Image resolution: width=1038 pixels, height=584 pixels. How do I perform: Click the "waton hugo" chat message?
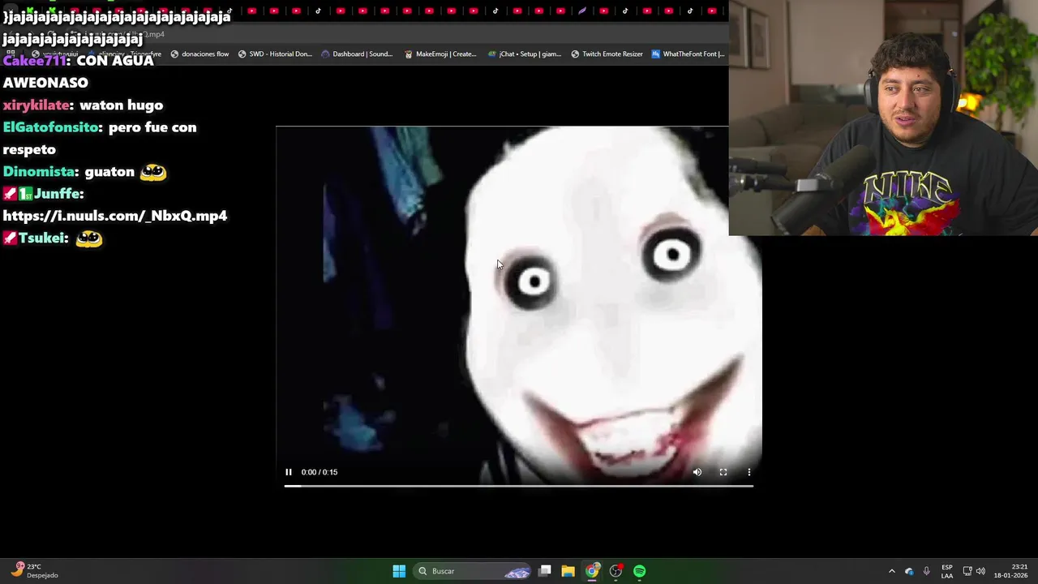[x=121, y=105]
